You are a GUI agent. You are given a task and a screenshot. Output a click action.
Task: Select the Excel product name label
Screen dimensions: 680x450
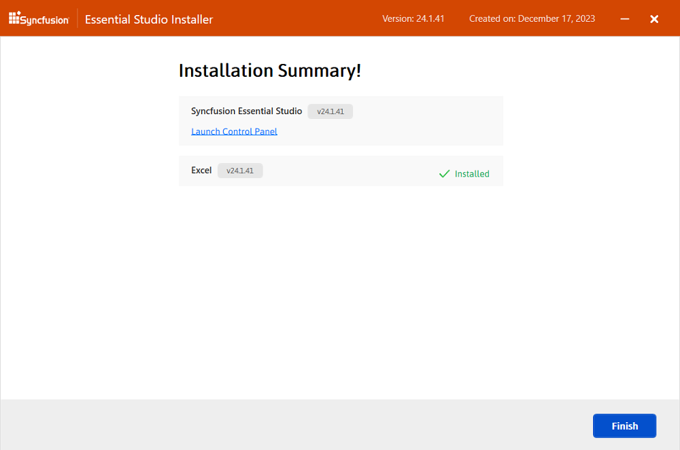pos(201,170)
